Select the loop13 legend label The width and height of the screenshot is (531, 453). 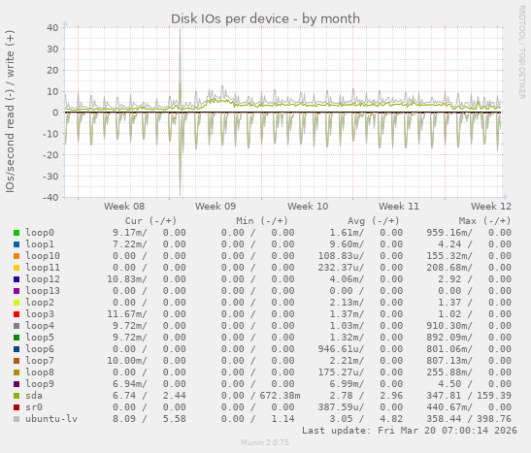43,291
